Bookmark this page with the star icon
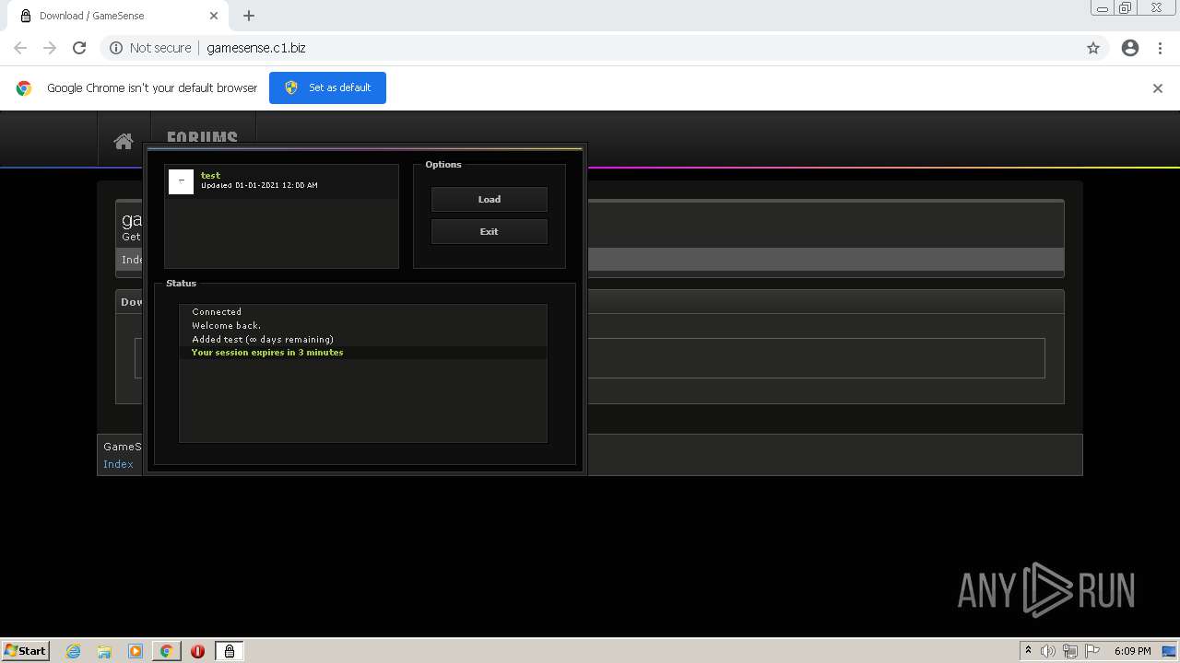Image resolution: width=1180 pixels, height=663 pixels. pyautogui.click(x=1093, y=48)
